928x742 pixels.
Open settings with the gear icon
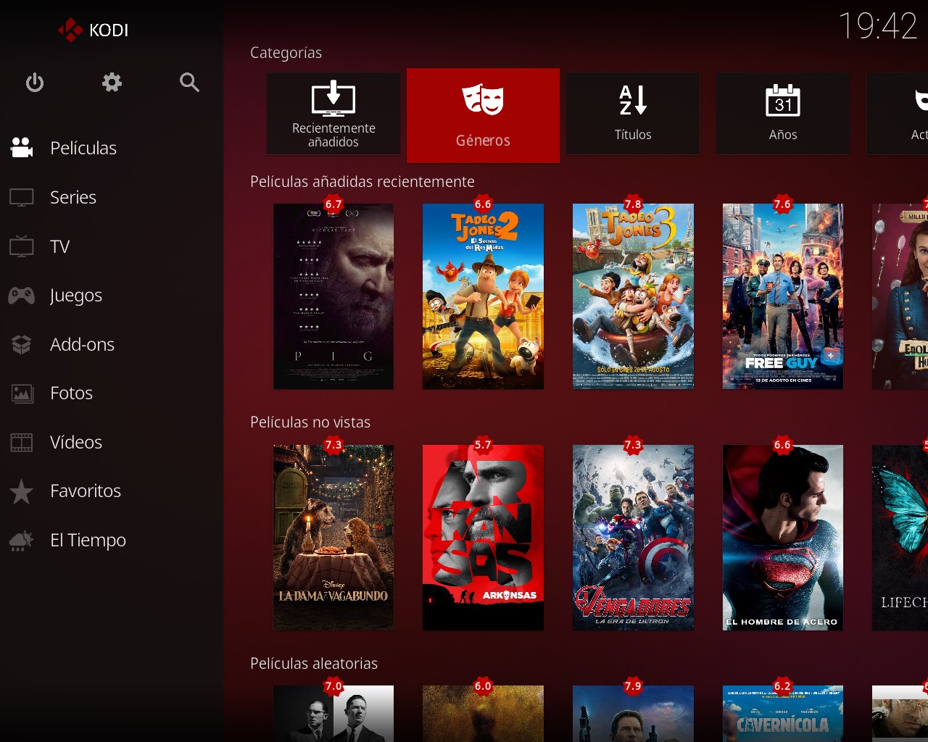(112, 83)
